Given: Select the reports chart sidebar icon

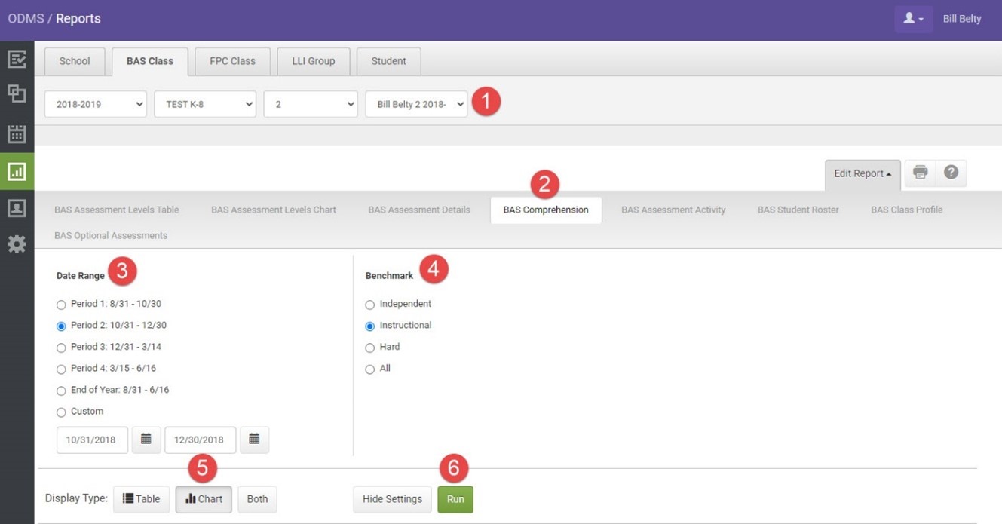Looking at the screenshot, I should [17, 172].
